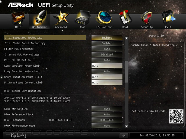
Task: Switch to the Tool tab label
Action: [x=83, y=27]
